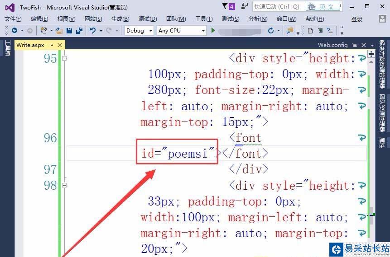Open the Redo history dropdown arrow
Screen dimensions: 390x257
[x=116, y=31]
